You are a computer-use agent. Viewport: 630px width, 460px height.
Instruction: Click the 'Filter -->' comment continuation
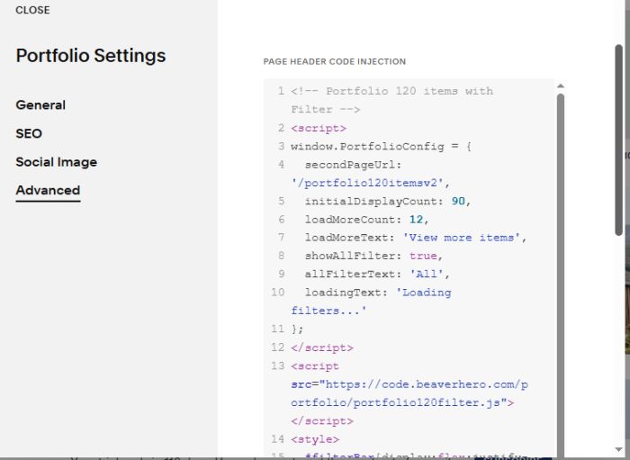coord(326,110)
